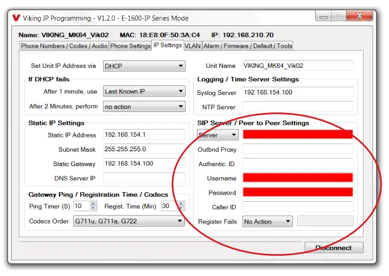Viewport: 389px width, 276px height.
Task: Open the Server / Peer mode dropdown
Action: [218, 135]
